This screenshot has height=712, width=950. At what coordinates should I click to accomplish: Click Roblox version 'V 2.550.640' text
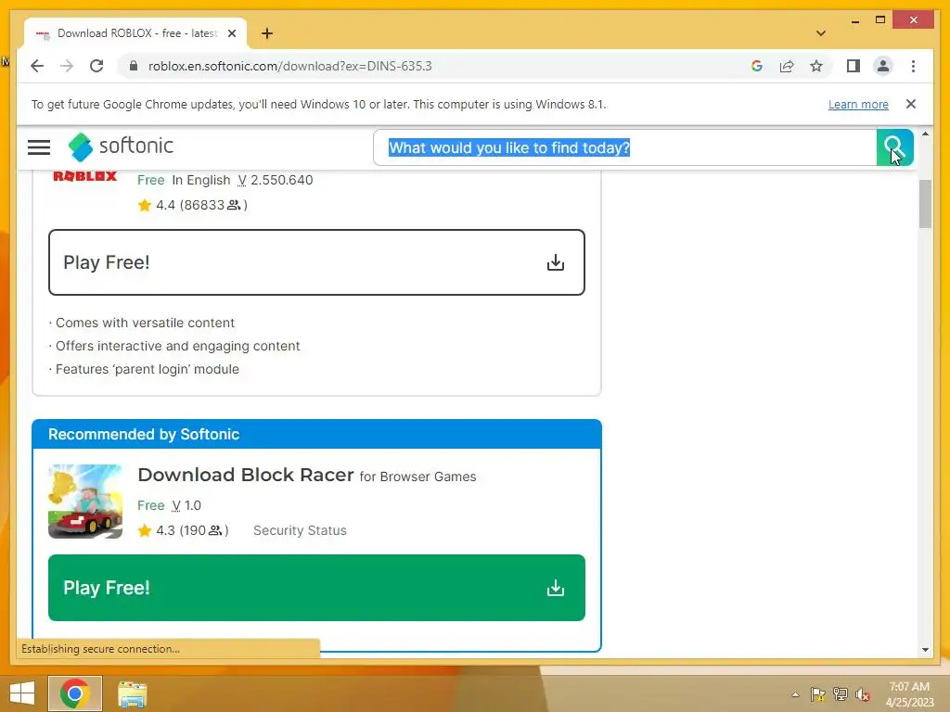(x=275, y=180)
